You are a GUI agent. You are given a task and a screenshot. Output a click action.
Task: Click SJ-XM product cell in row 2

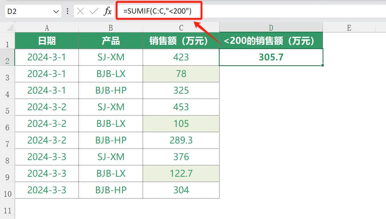point(111,57)
